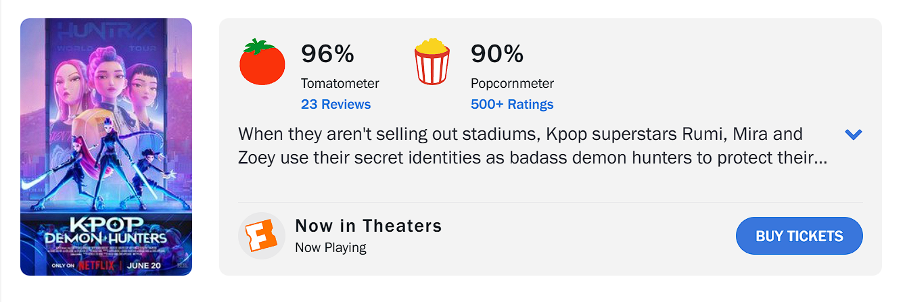
Task: Open the 500+ Ratings link
Action: [512, 104]
